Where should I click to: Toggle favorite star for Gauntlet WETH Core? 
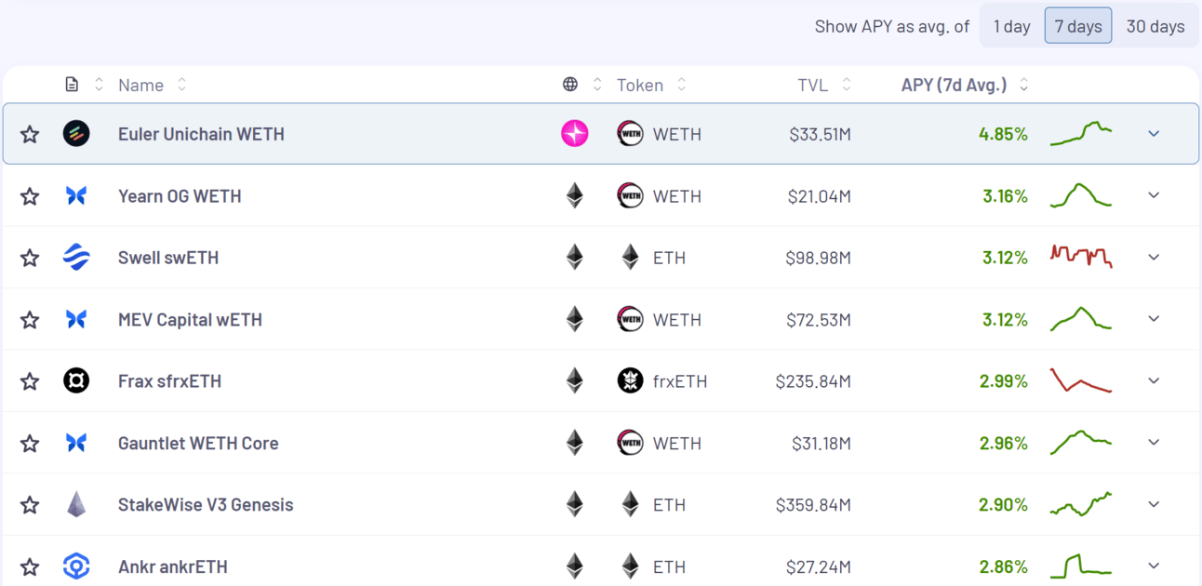pyautogui.click(x=30, y=444)
